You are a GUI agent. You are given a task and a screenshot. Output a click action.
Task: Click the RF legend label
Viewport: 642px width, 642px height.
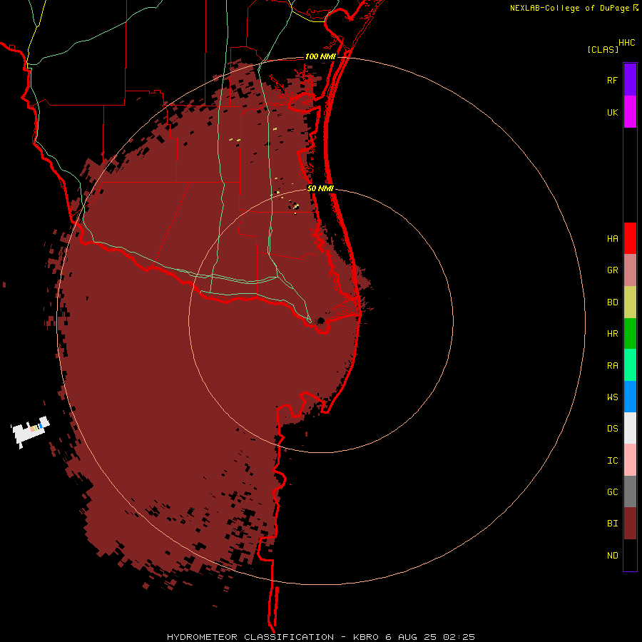tap(612, 80)
